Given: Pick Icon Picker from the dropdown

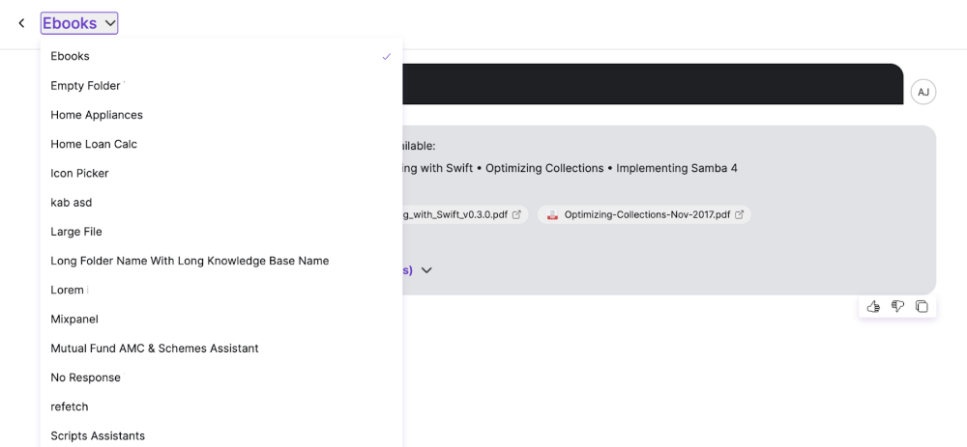Looking at the screenshot, I should coord(79,173).
